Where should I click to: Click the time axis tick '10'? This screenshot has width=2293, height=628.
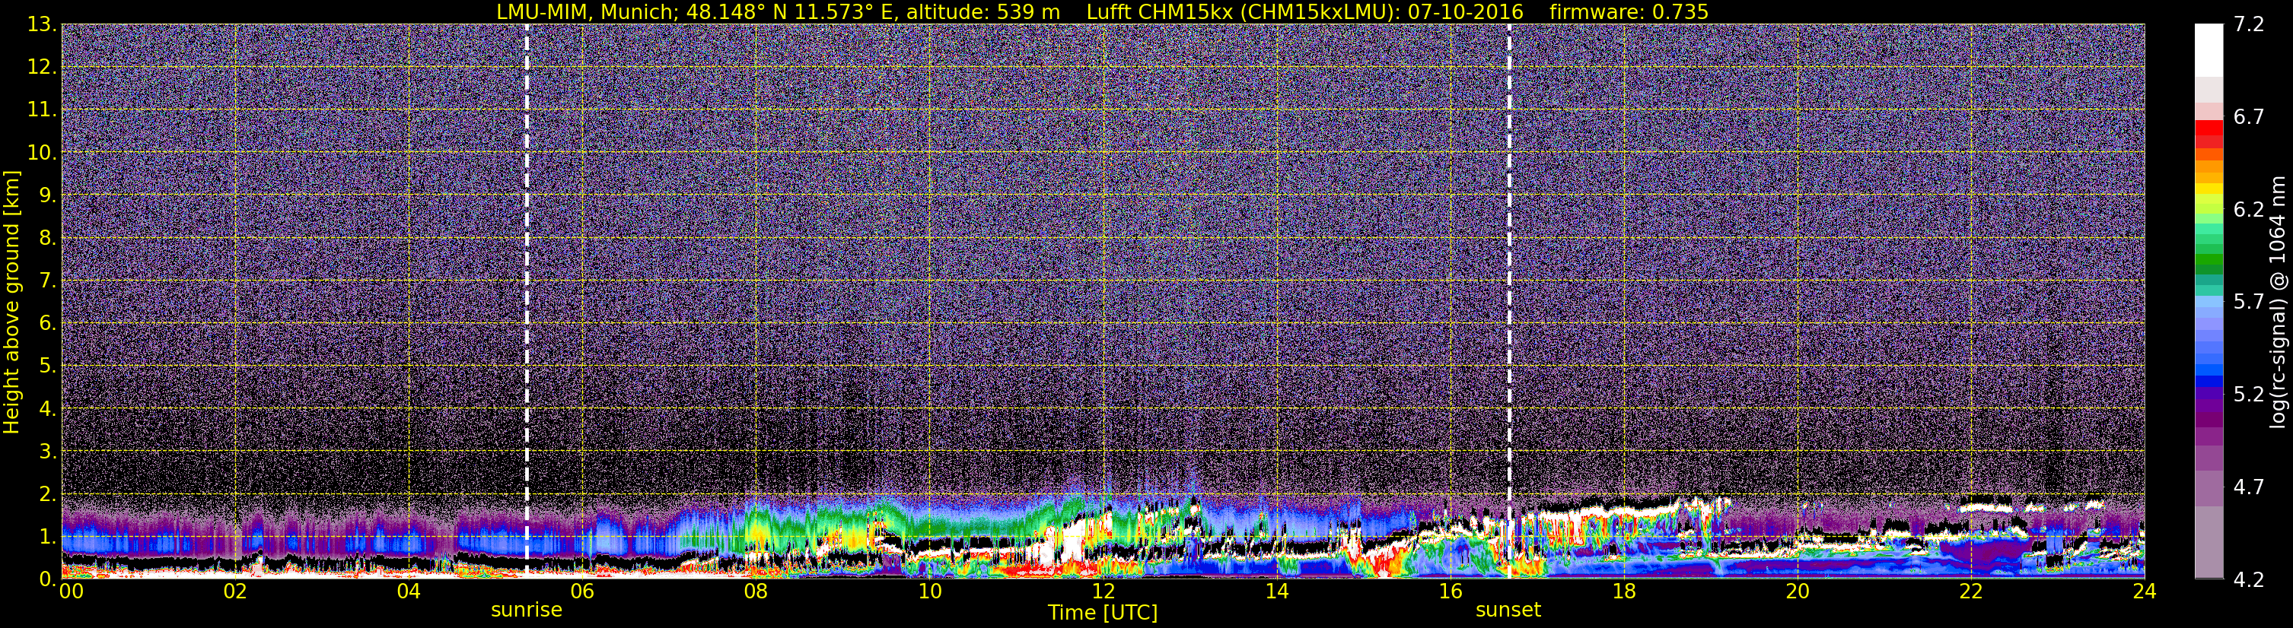928,592
